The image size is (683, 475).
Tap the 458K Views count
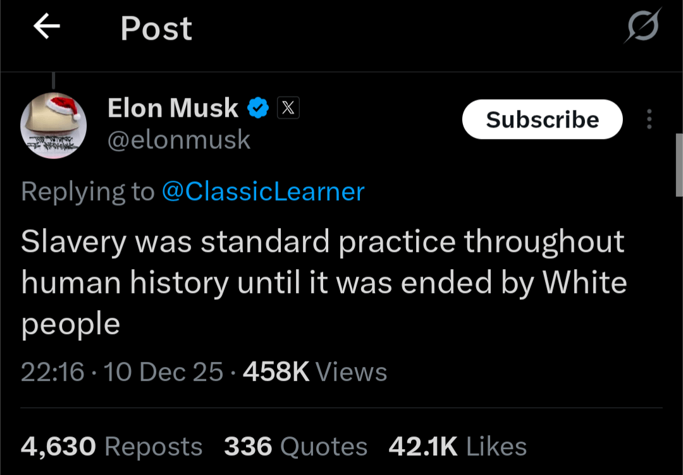[x=315, y=371]
